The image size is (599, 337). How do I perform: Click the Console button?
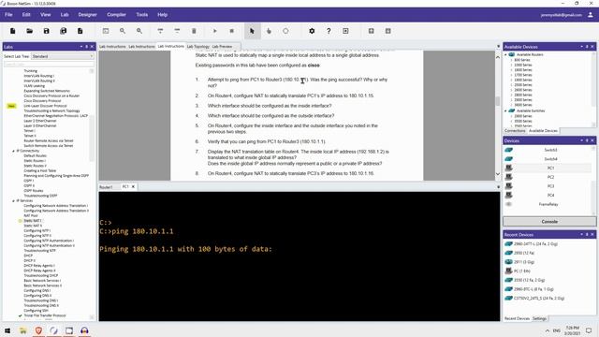(549, 222)
